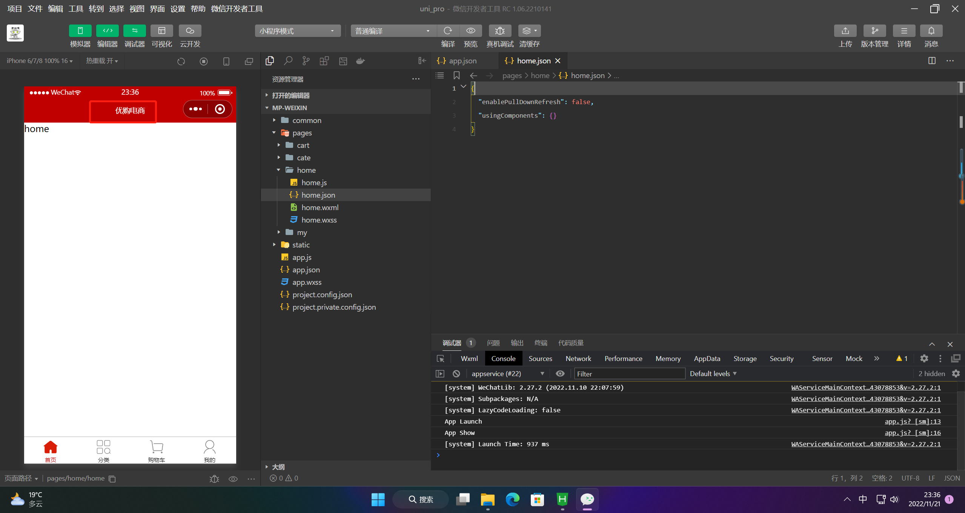Click the upload (上传) icon

click(x=845, y=31)
